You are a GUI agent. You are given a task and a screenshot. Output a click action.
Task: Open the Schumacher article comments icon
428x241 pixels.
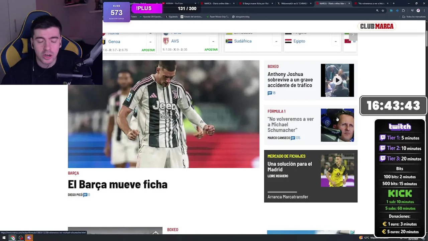(293, 138)
